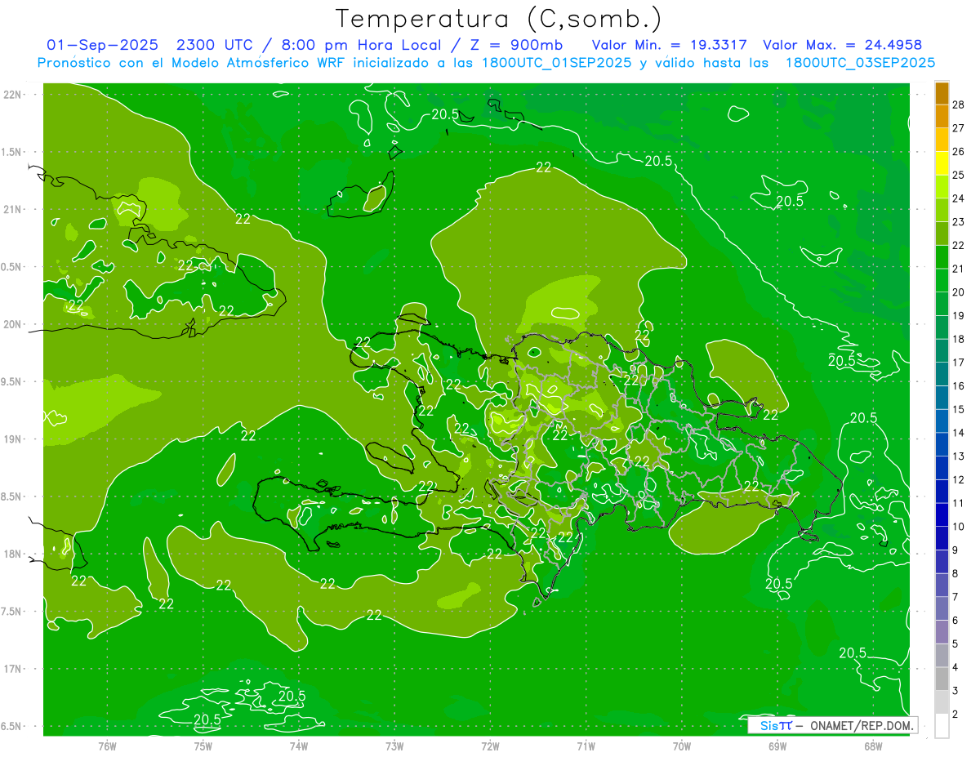Screen dimensions: 980x757
Task: Click the color swatch between 25 and 26
Action: [x=942, y=163]
